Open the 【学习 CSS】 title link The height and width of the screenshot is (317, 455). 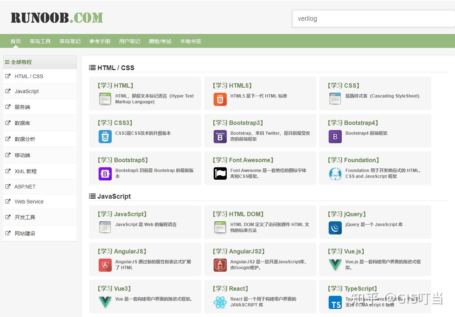coord(344,85)
